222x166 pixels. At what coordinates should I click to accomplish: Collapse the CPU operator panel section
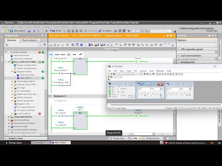(x=179, y=49)
